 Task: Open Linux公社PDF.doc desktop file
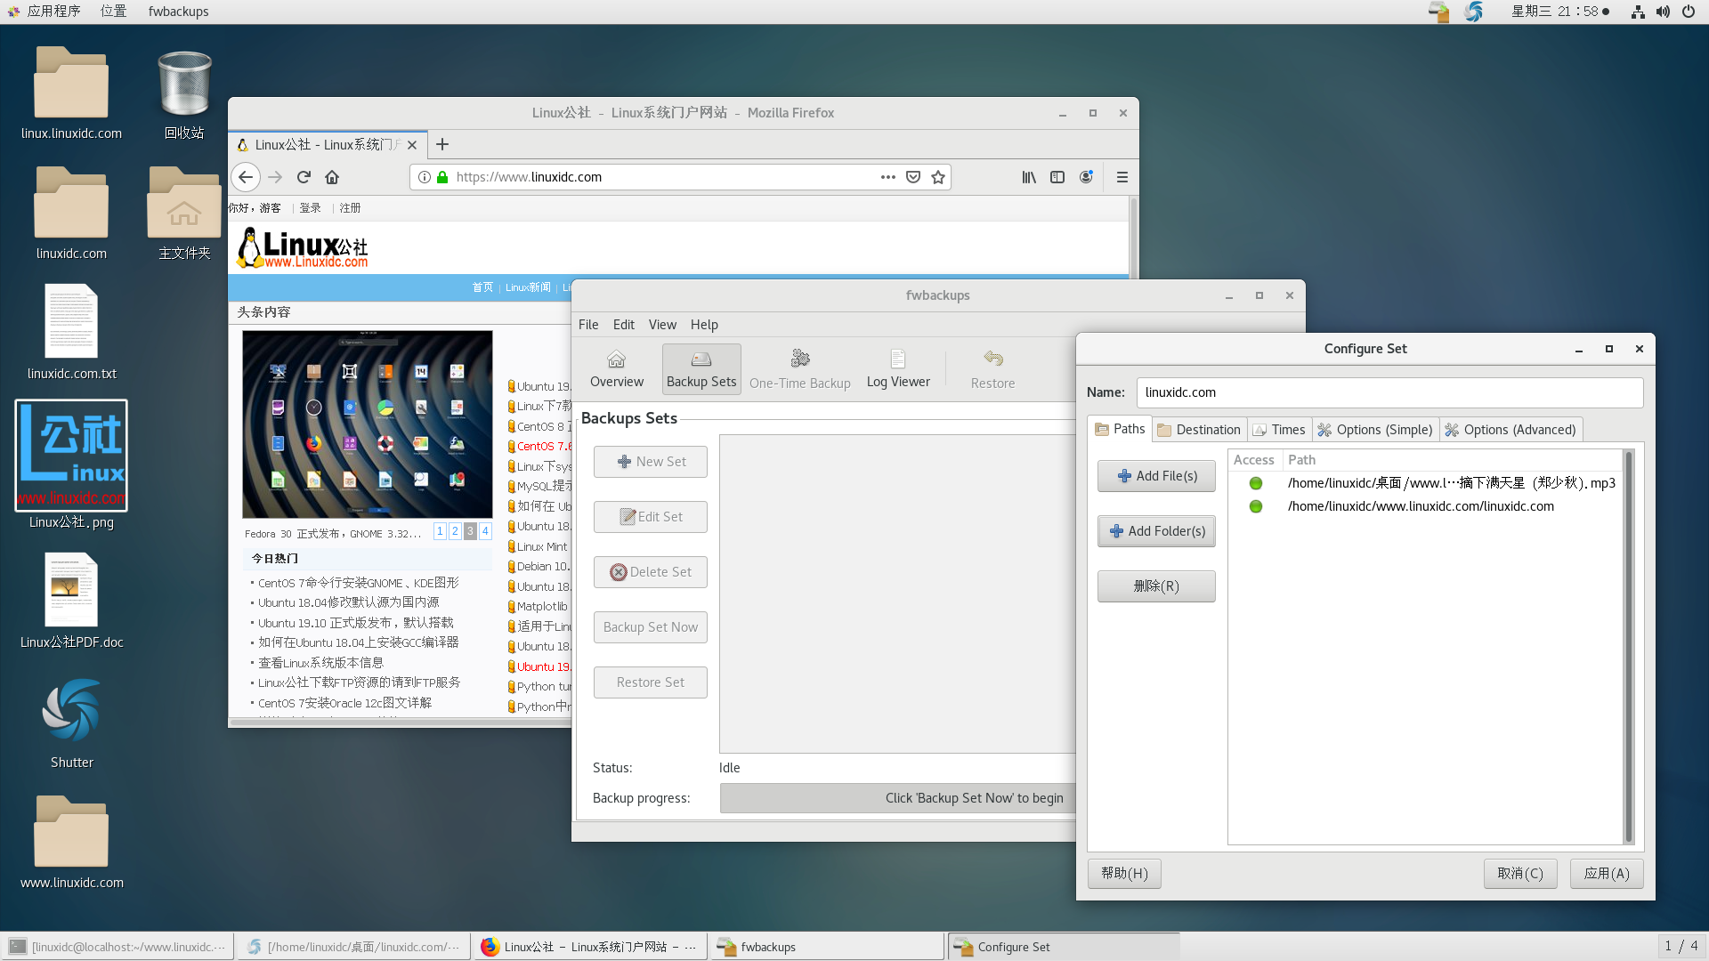(71, 601)
